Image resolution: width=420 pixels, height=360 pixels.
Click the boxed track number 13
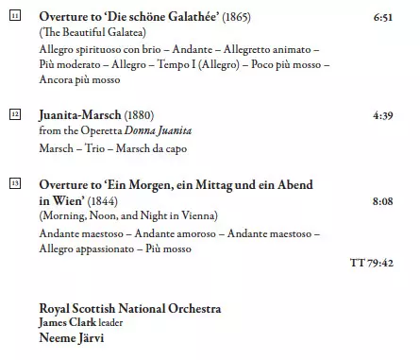[15, 183]
